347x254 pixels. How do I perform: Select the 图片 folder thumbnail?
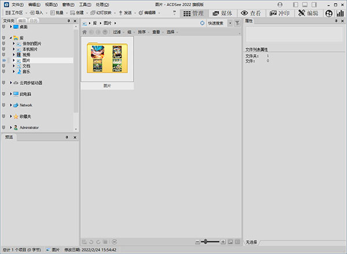[107, 63]
